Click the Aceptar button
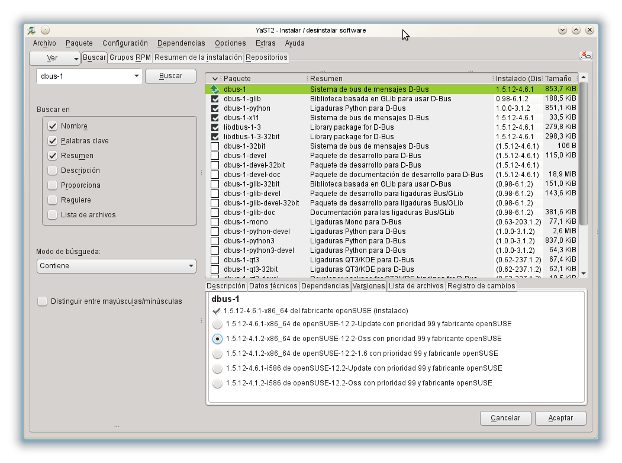This screenshot has width=622, height=463. click(x=560, y=418)
